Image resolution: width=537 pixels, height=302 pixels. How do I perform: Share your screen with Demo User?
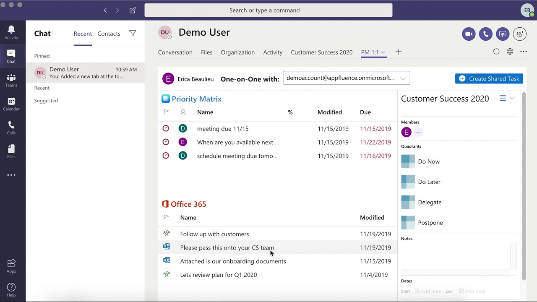(503, 34)
